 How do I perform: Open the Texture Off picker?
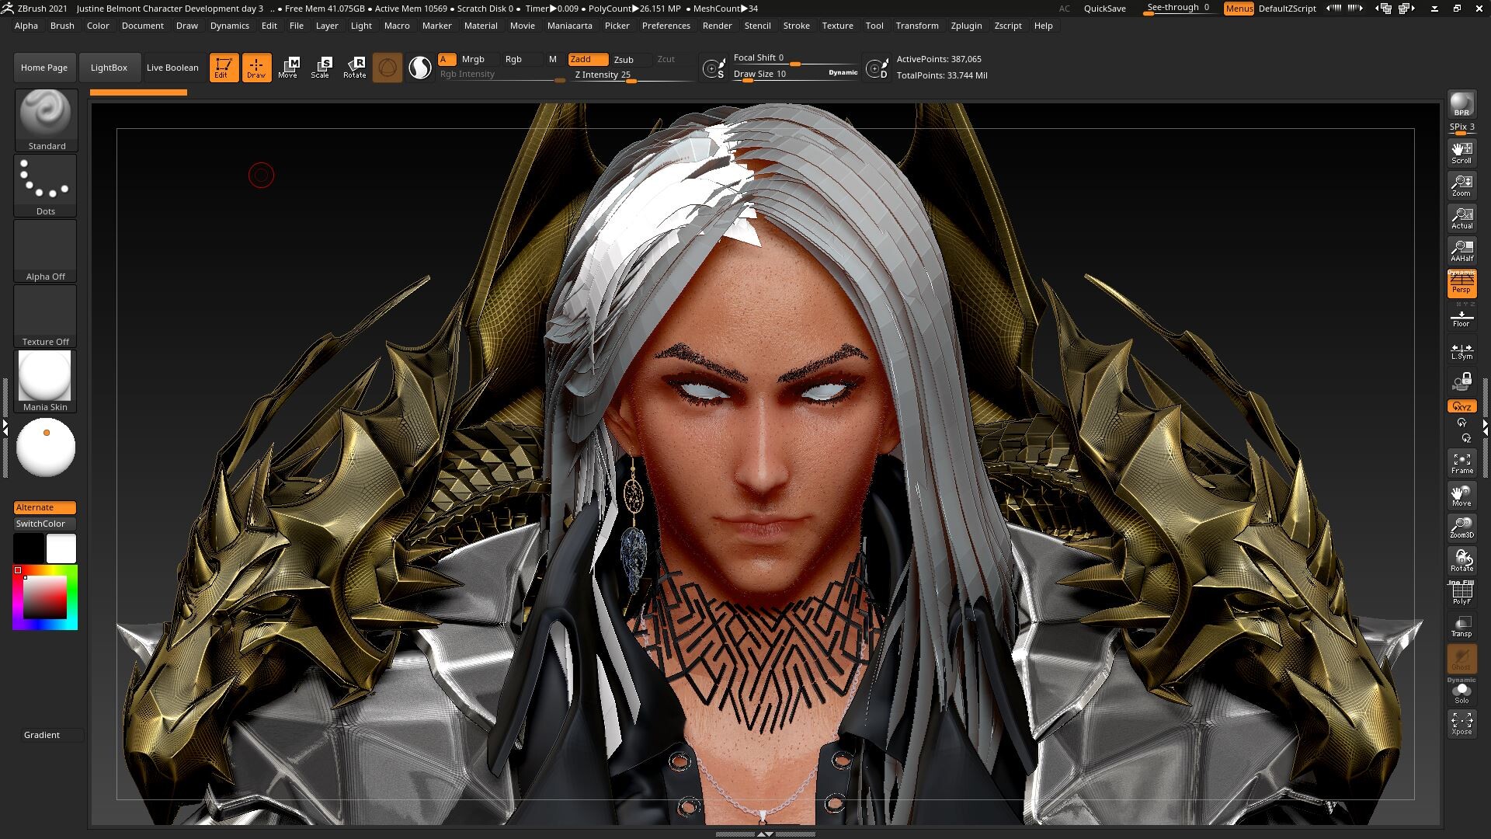[x=46, y=316]
